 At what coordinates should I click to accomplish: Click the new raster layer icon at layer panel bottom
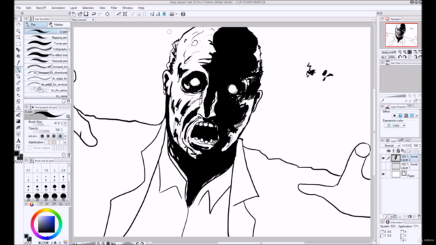pos(386,216)
